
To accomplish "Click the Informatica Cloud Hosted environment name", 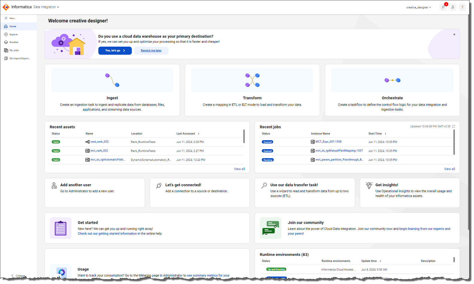I will point(338,270).
